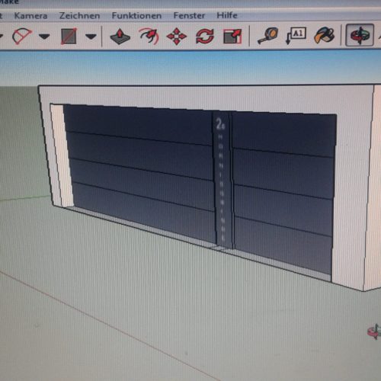This screenshot has height=381, width=381.
Task: Select the Tape Measure tool
Action: pyautogui.click(x=267, y=36)
